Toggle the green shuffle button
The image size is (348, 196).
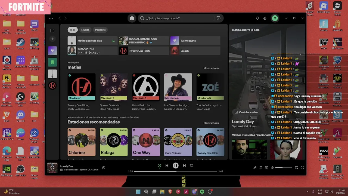(x=160, y=166)
